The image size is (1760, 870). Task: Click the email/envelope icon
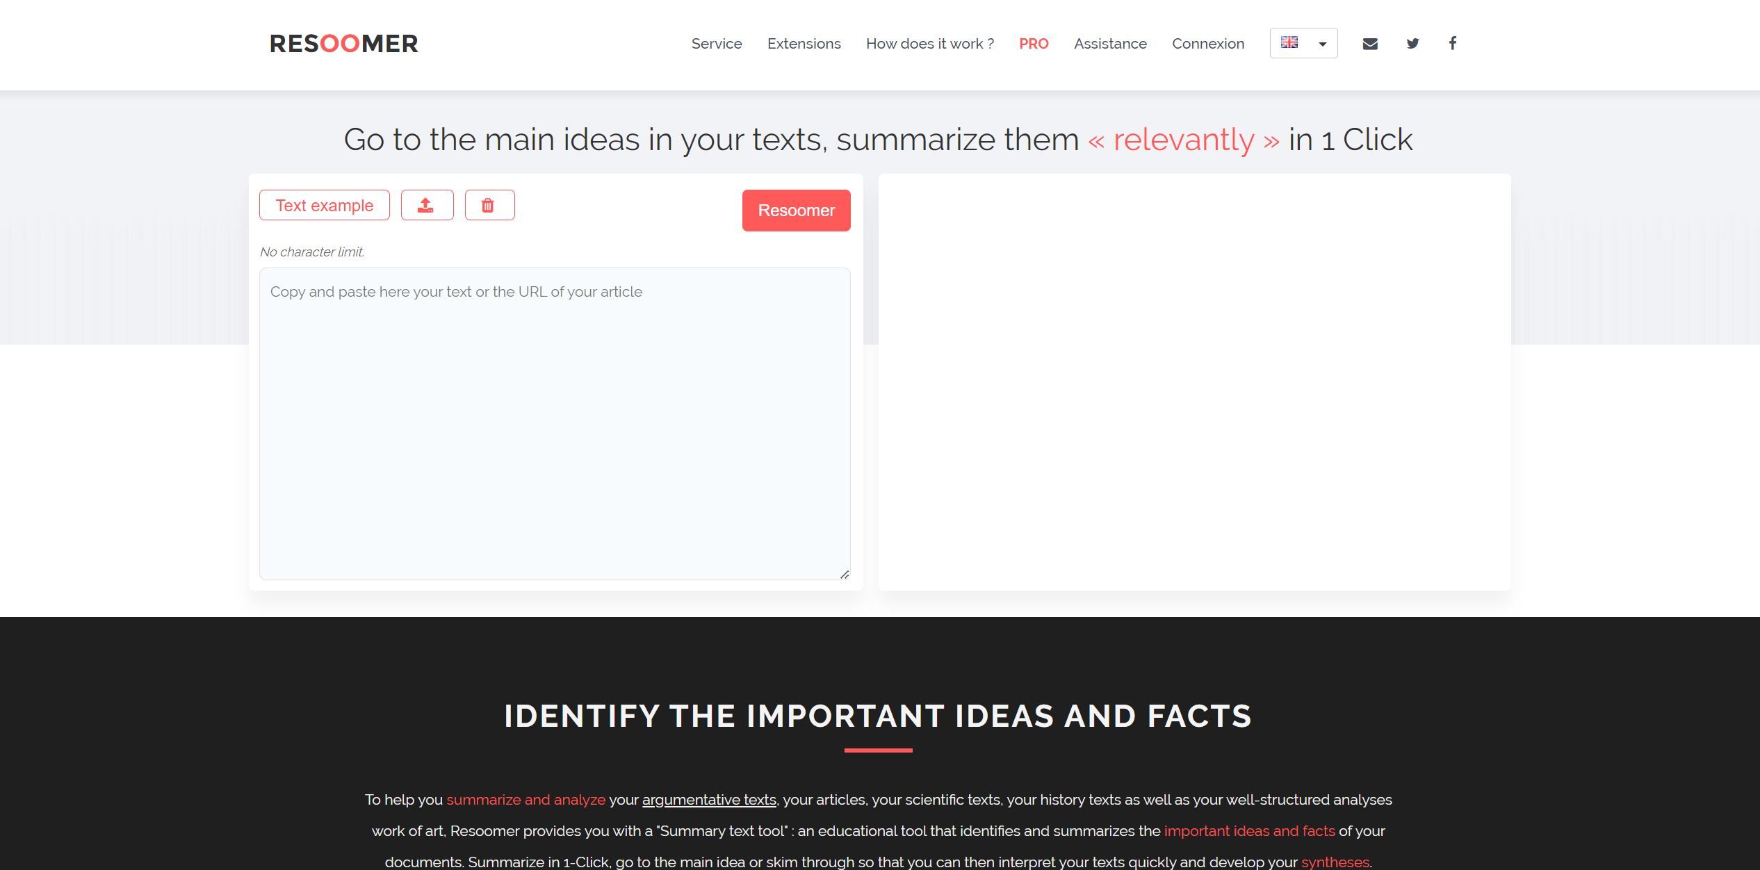tap(1371, 42)
